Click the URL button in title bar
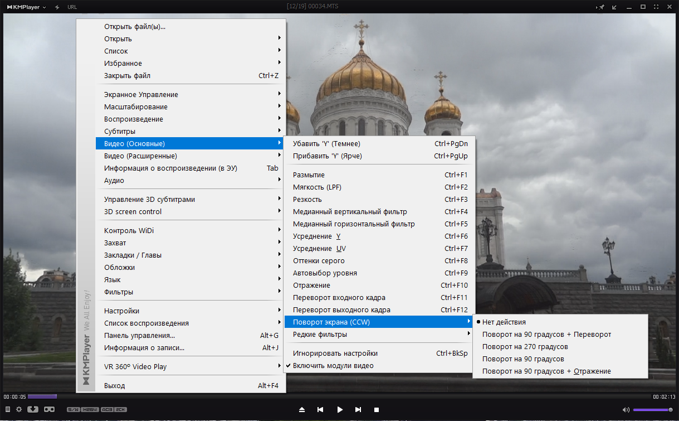 [x=72, y=7]
